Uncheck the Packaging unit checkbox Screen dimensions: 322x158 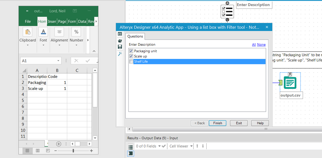coord(131,51)
